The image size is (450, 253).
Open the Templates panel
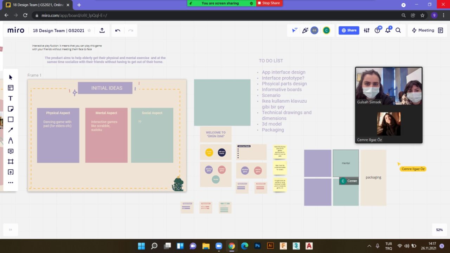pyautogui.click(x=11, y=87)
